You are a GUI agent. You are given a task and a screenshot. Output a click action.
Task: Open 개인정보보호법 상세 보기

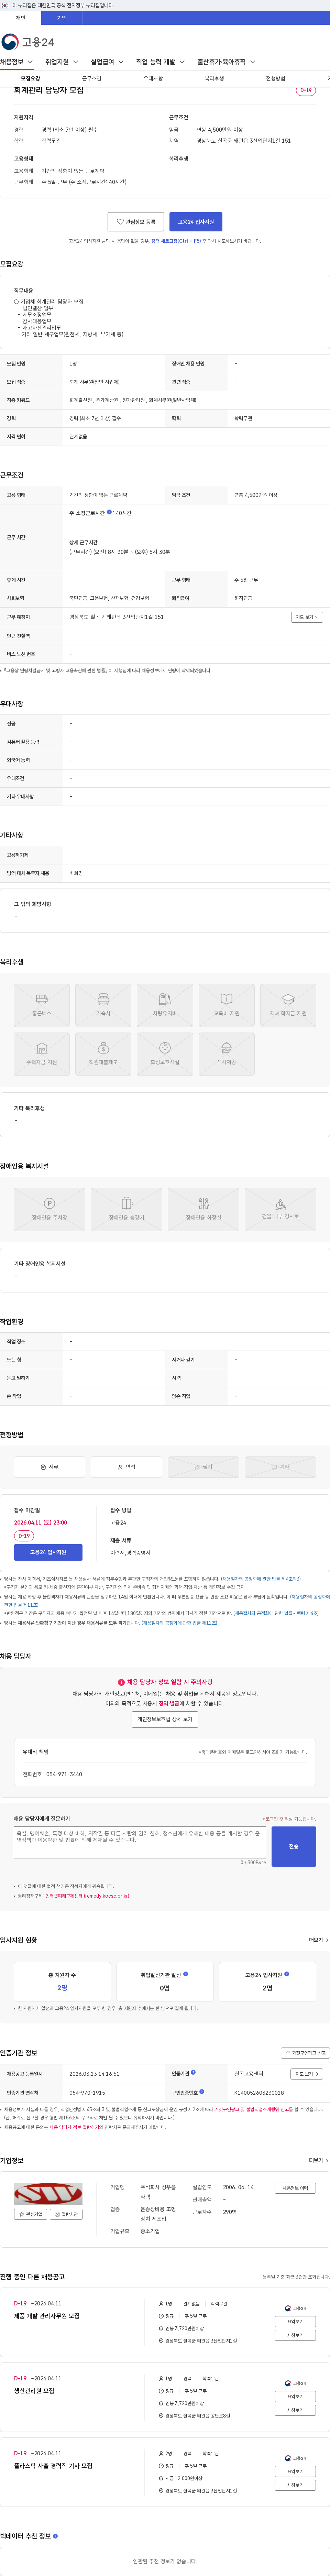[x=165, y=1719]
